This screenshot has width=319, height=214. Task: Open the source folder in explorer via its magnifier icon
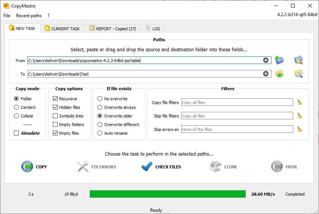tap(298, 60)
